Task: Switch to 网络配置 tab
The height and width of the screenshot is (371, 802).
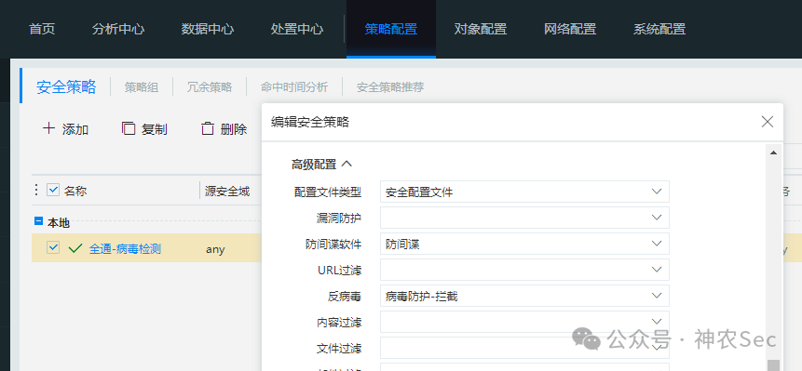Action: tap(570, 29)
